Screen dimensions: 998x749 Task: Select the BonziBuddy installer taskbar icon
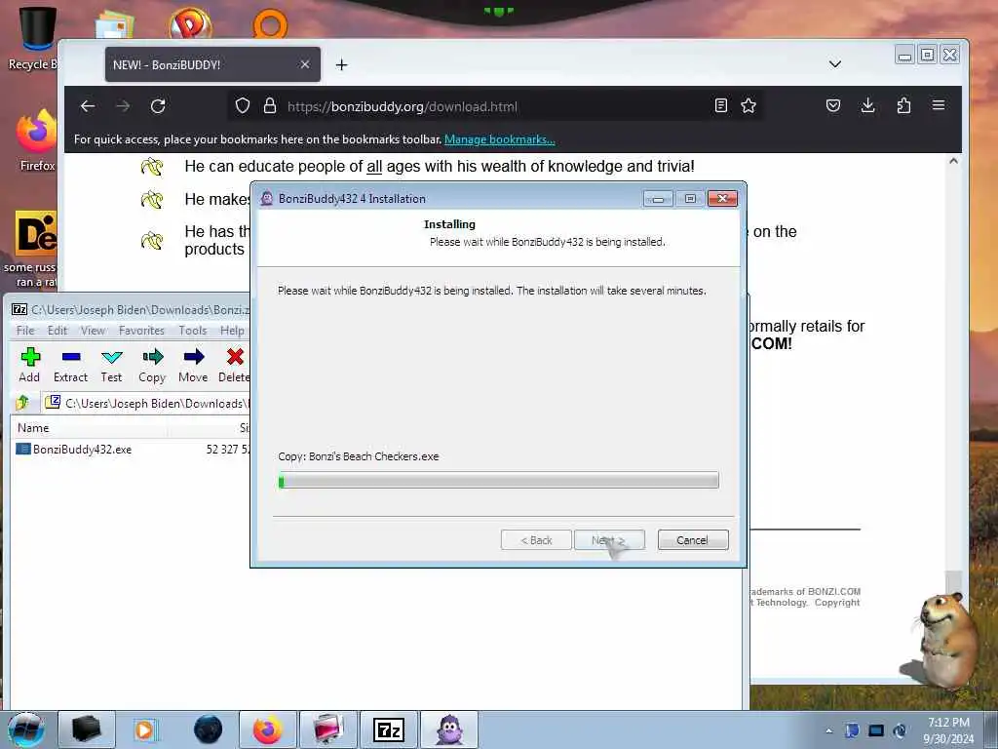(448, 729)
